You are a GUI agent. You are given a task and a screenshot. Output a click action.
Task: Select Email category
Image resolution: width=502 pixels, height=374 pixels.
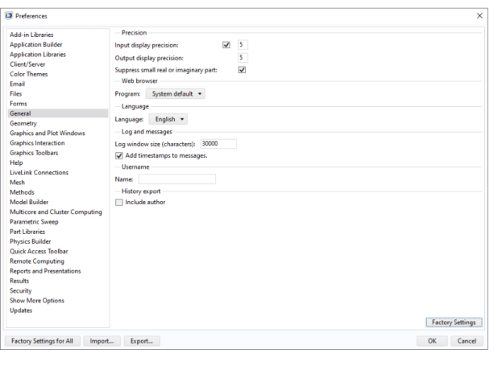point(58,84)
